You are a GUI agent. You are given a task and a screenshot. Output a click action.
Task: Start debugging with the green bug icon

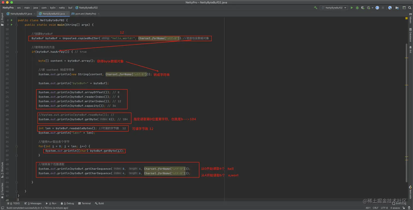point(357,8)
